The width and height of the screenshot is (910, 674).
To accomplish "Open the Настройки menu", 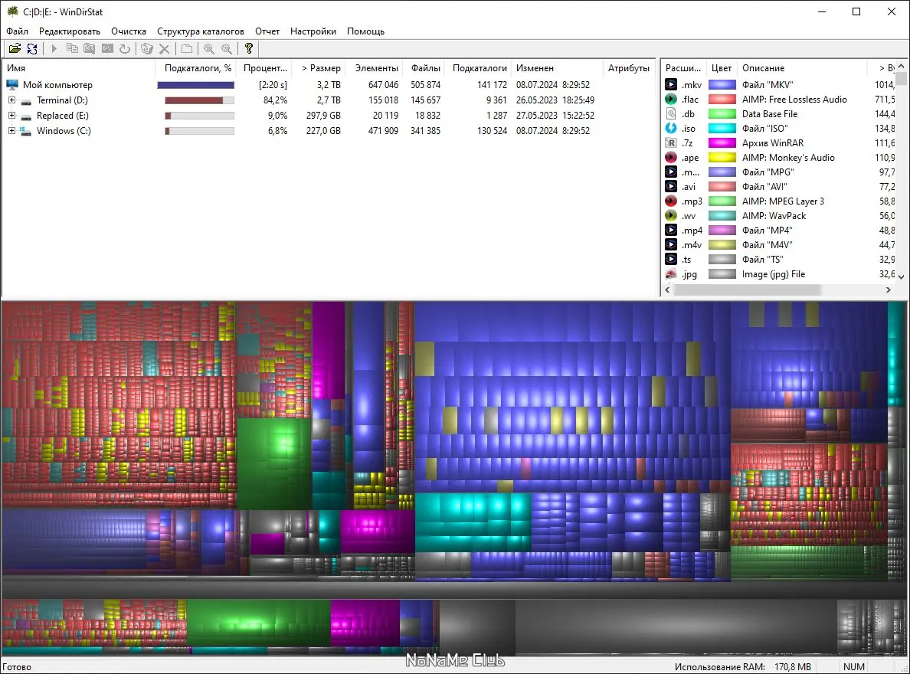I will click(x=313, y=31).
